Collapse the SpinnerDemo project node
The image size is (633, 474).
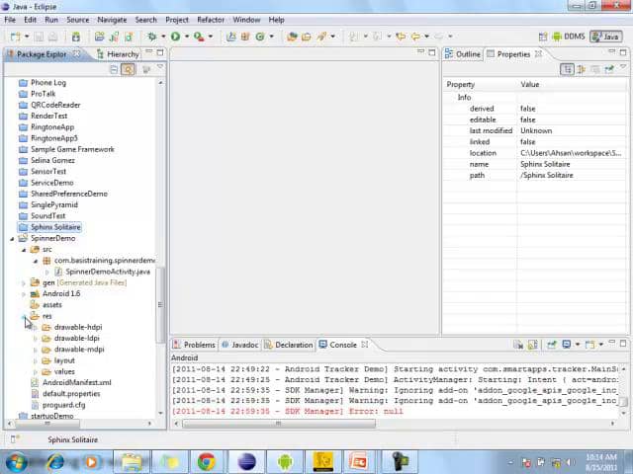point(13,238)
